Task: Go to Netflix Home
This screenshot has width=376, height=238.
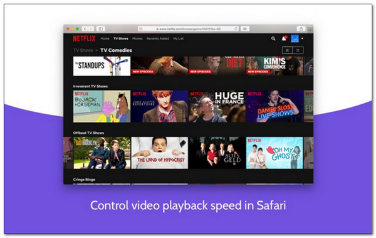Action: click(105, 39)
